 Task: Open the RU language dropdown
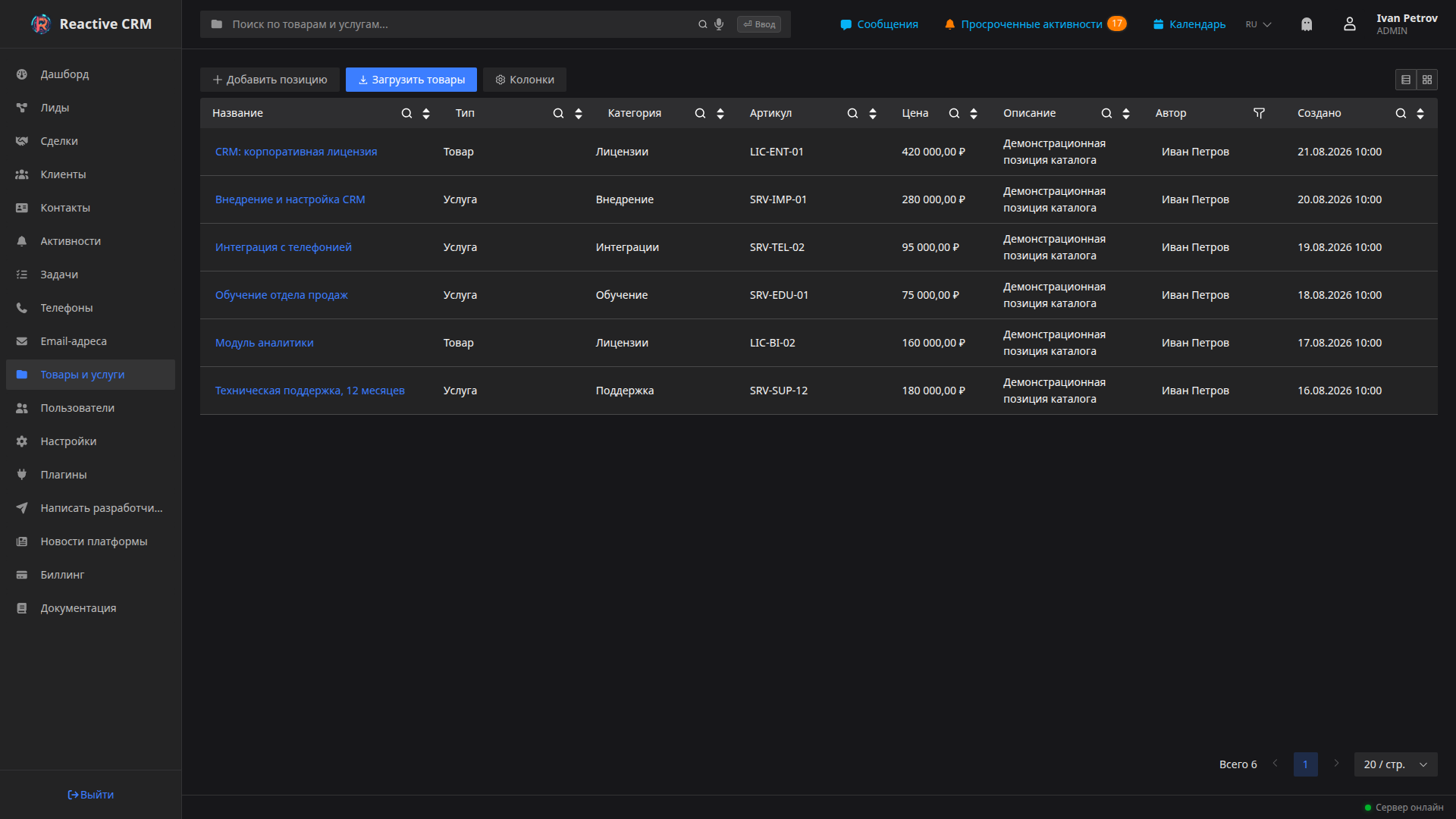click(x=1258, y=24)
